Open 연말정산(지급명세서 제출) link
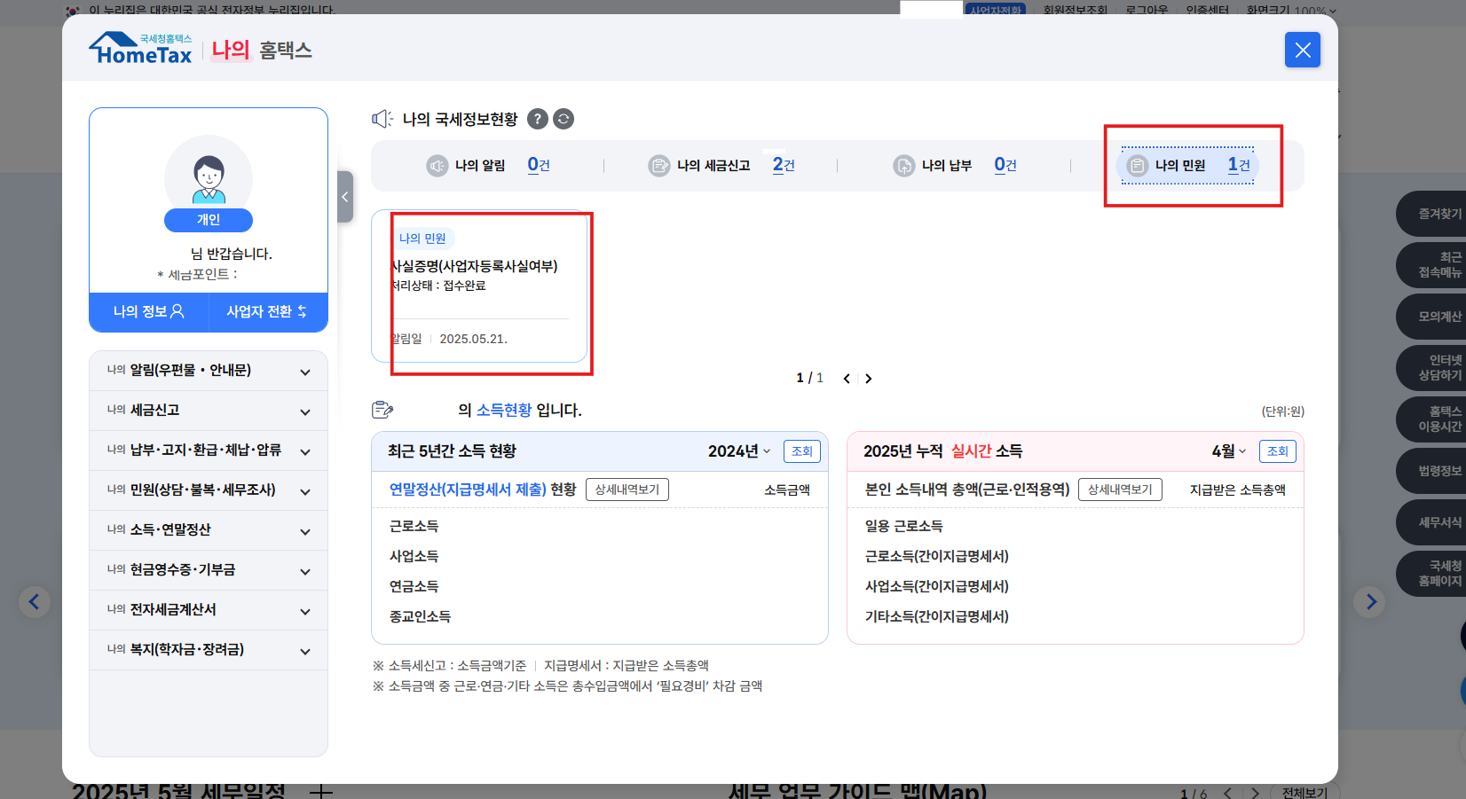 point(468,490)
